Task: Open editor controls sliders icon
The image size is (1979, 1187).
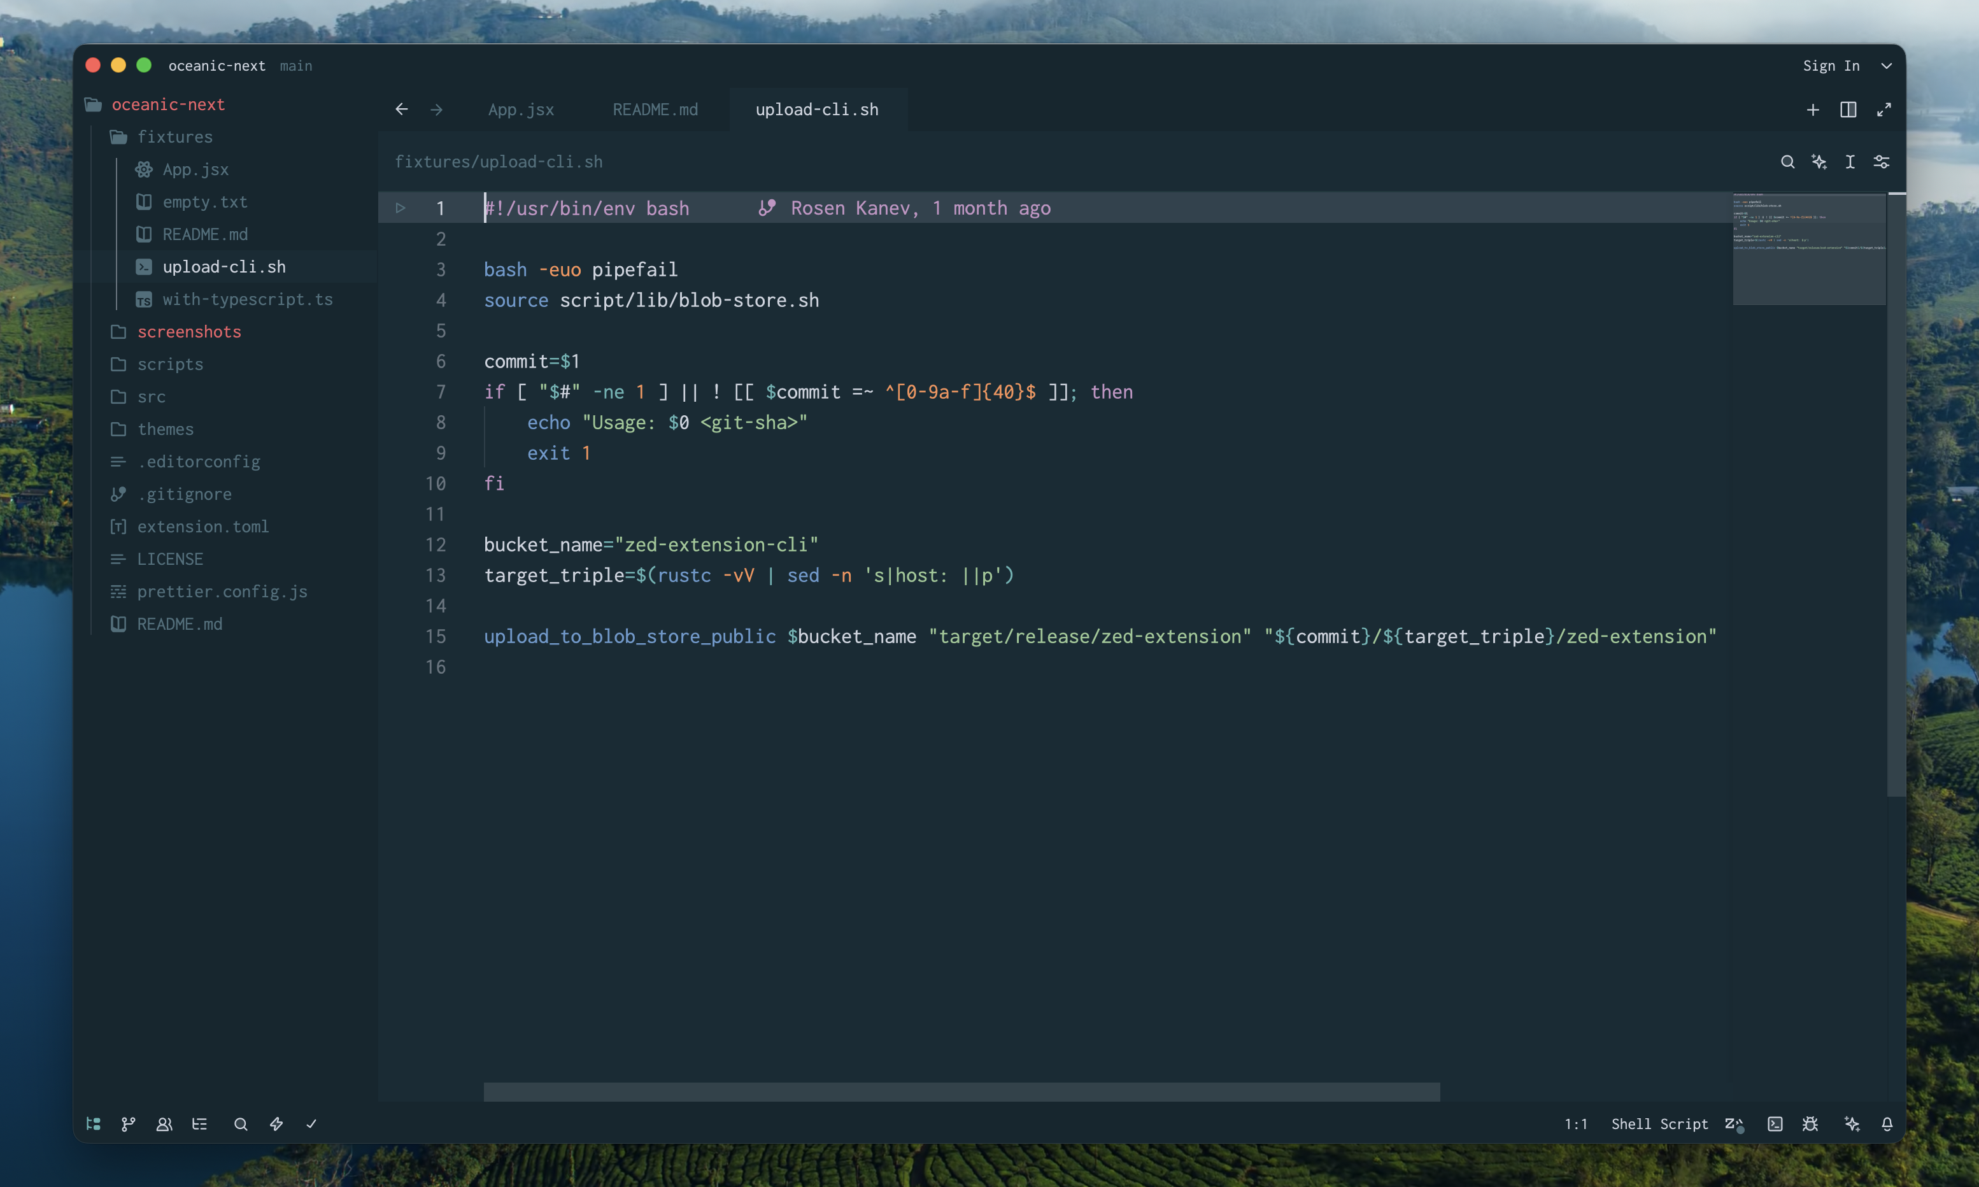Action: click(1882, 162)
